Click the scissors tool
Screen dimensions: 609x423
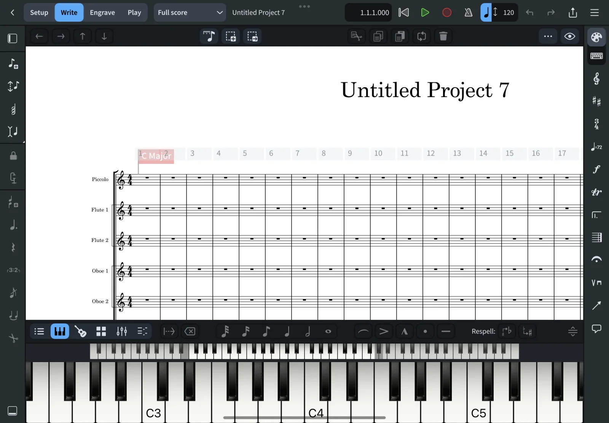13,338
